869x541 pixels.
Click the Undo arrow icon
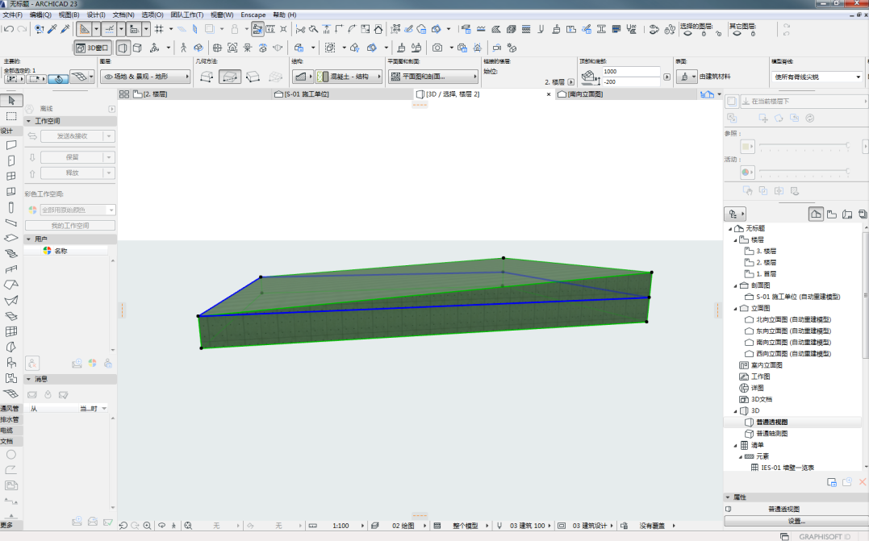click(x=8, y=29)
